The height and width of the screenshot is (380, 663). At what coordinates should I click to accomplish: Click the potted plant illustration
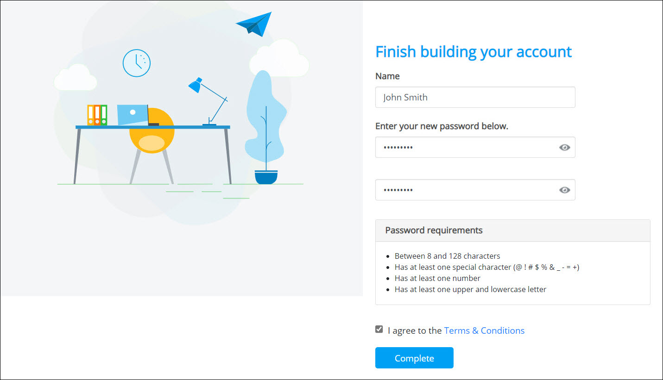point(265,130)
